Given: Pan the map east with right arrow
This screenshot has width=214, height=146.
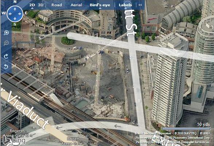Looking at the screenshot, I should [20, 14].
